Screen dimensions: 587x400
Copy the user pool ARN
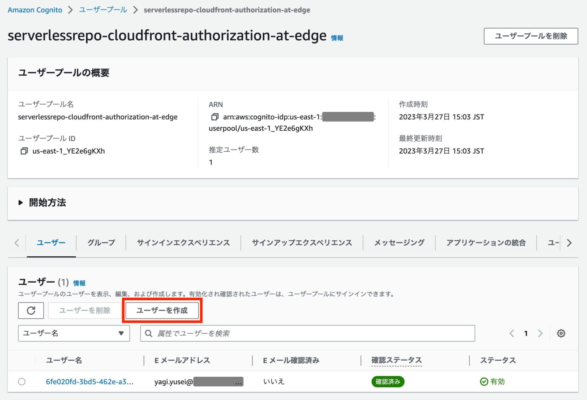(x=214, y=117)
